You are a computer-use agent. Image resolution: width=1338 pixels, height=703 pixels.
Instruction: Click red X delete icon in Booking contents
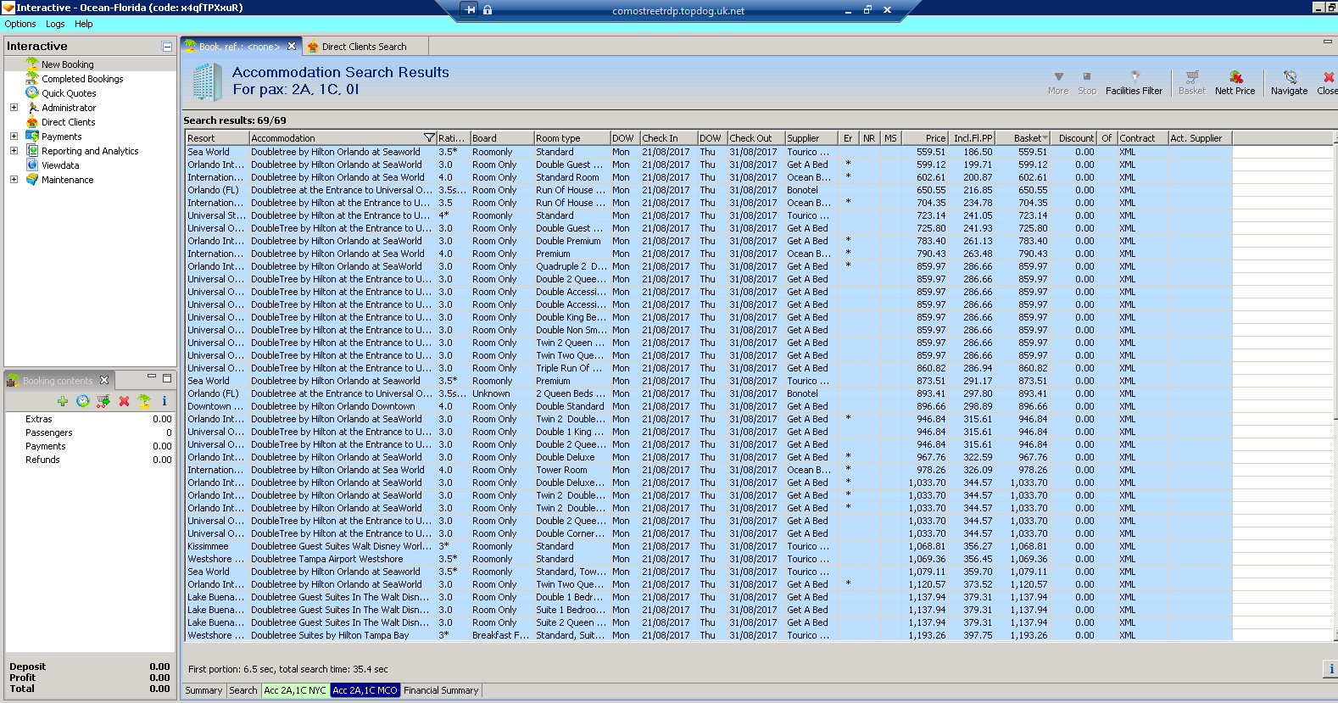(x=124, y=401)
